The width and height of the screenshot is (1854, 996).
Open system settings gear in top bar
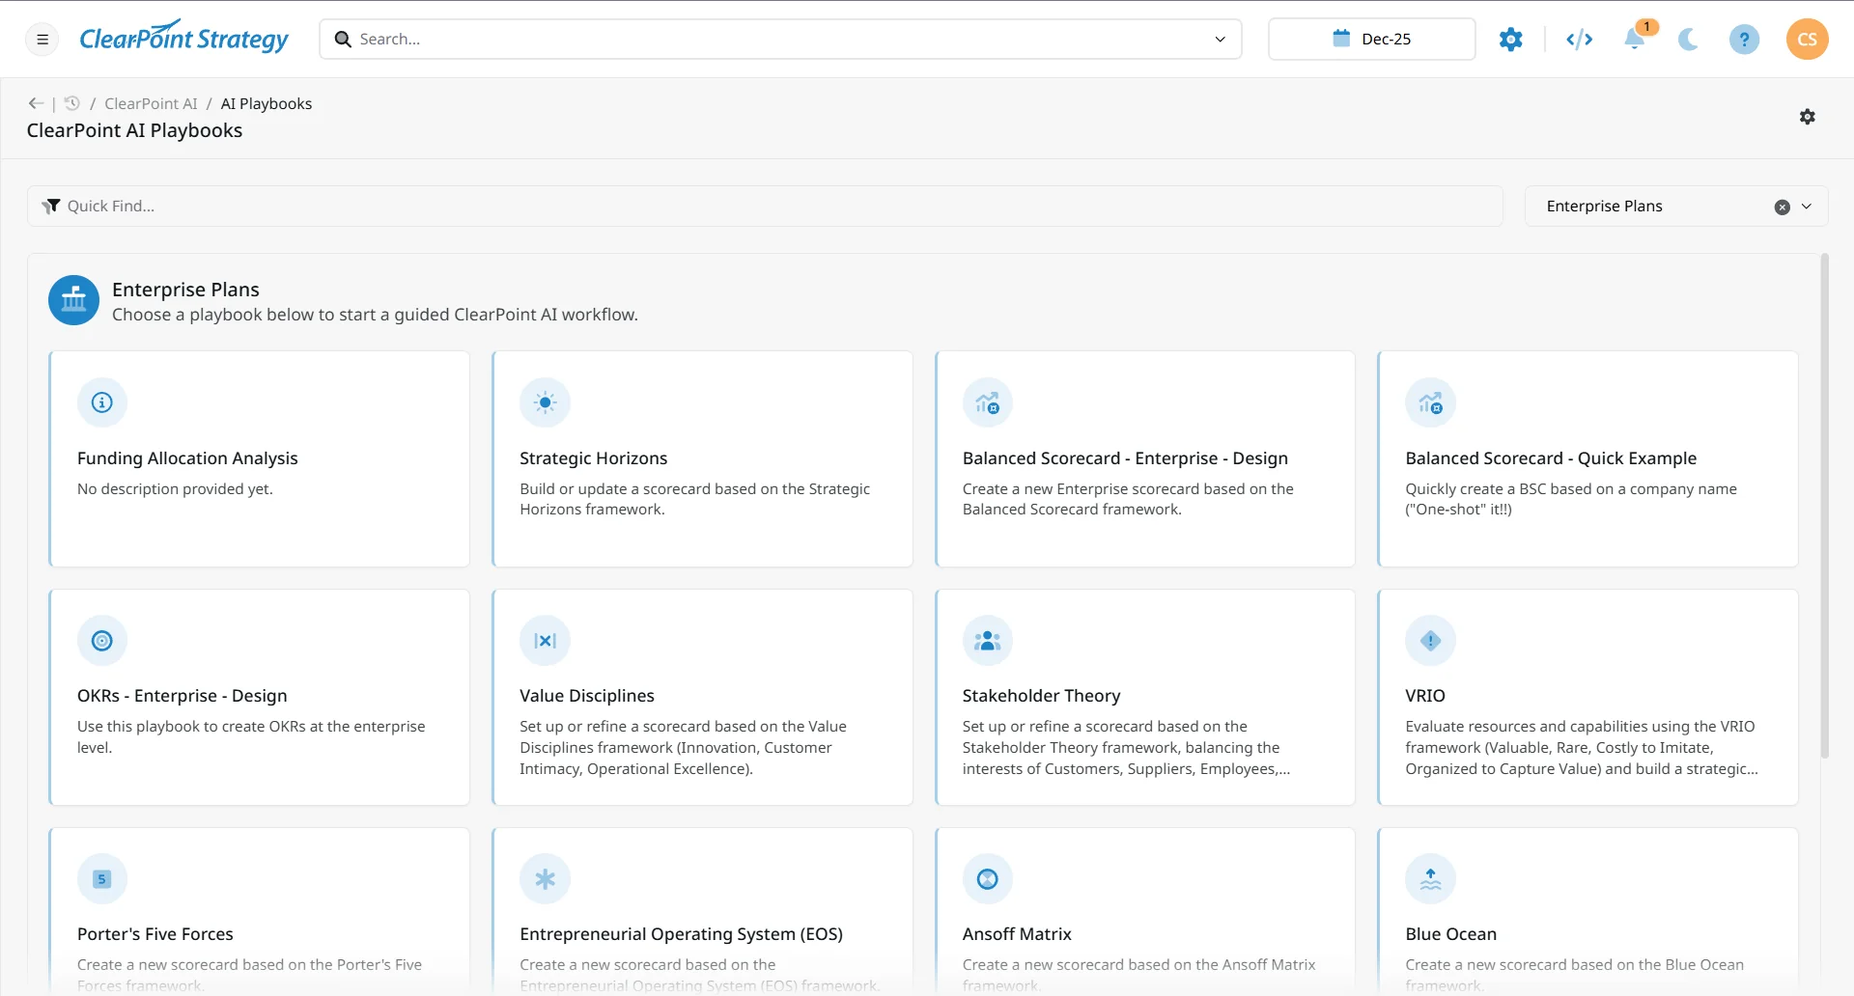[1511, 40]
